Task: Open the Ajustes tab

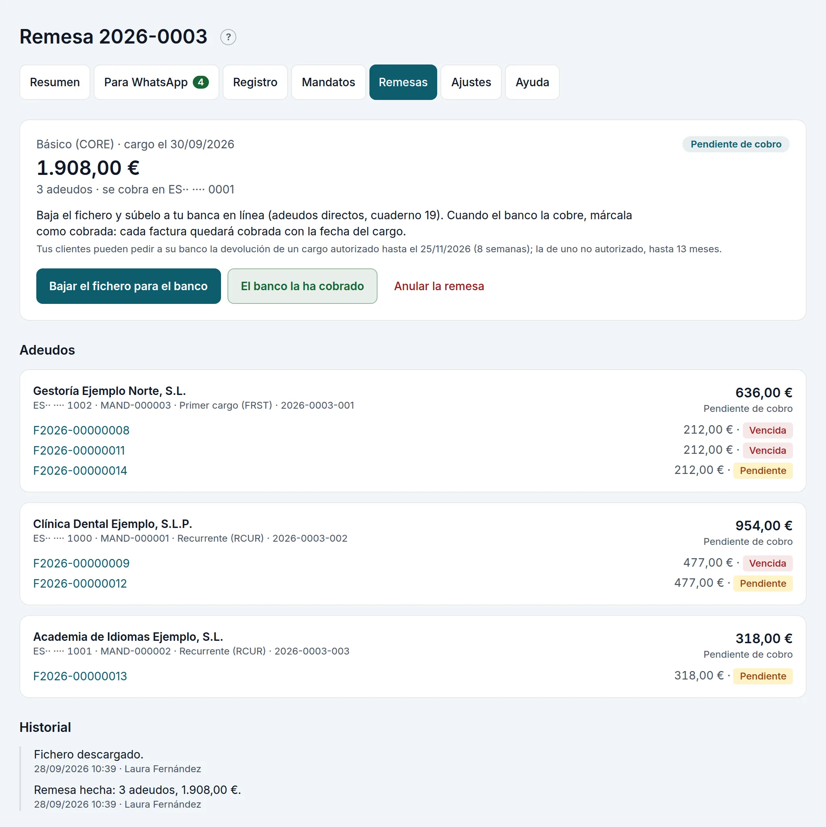Action: click(x=471, y=82)
